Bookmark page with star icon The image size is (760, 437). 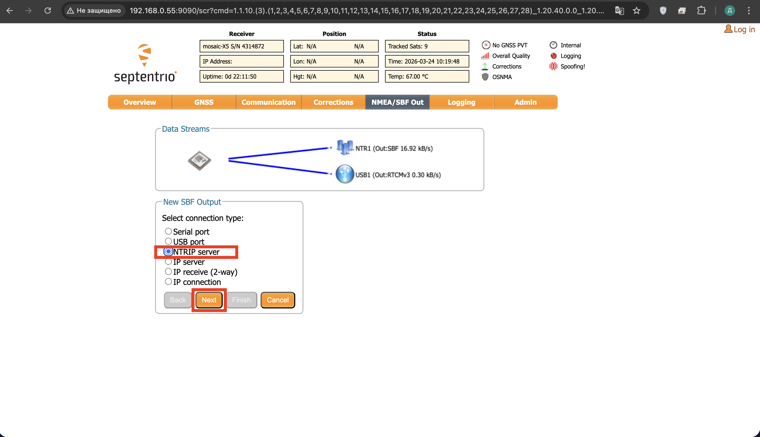(x=636, y=11)
